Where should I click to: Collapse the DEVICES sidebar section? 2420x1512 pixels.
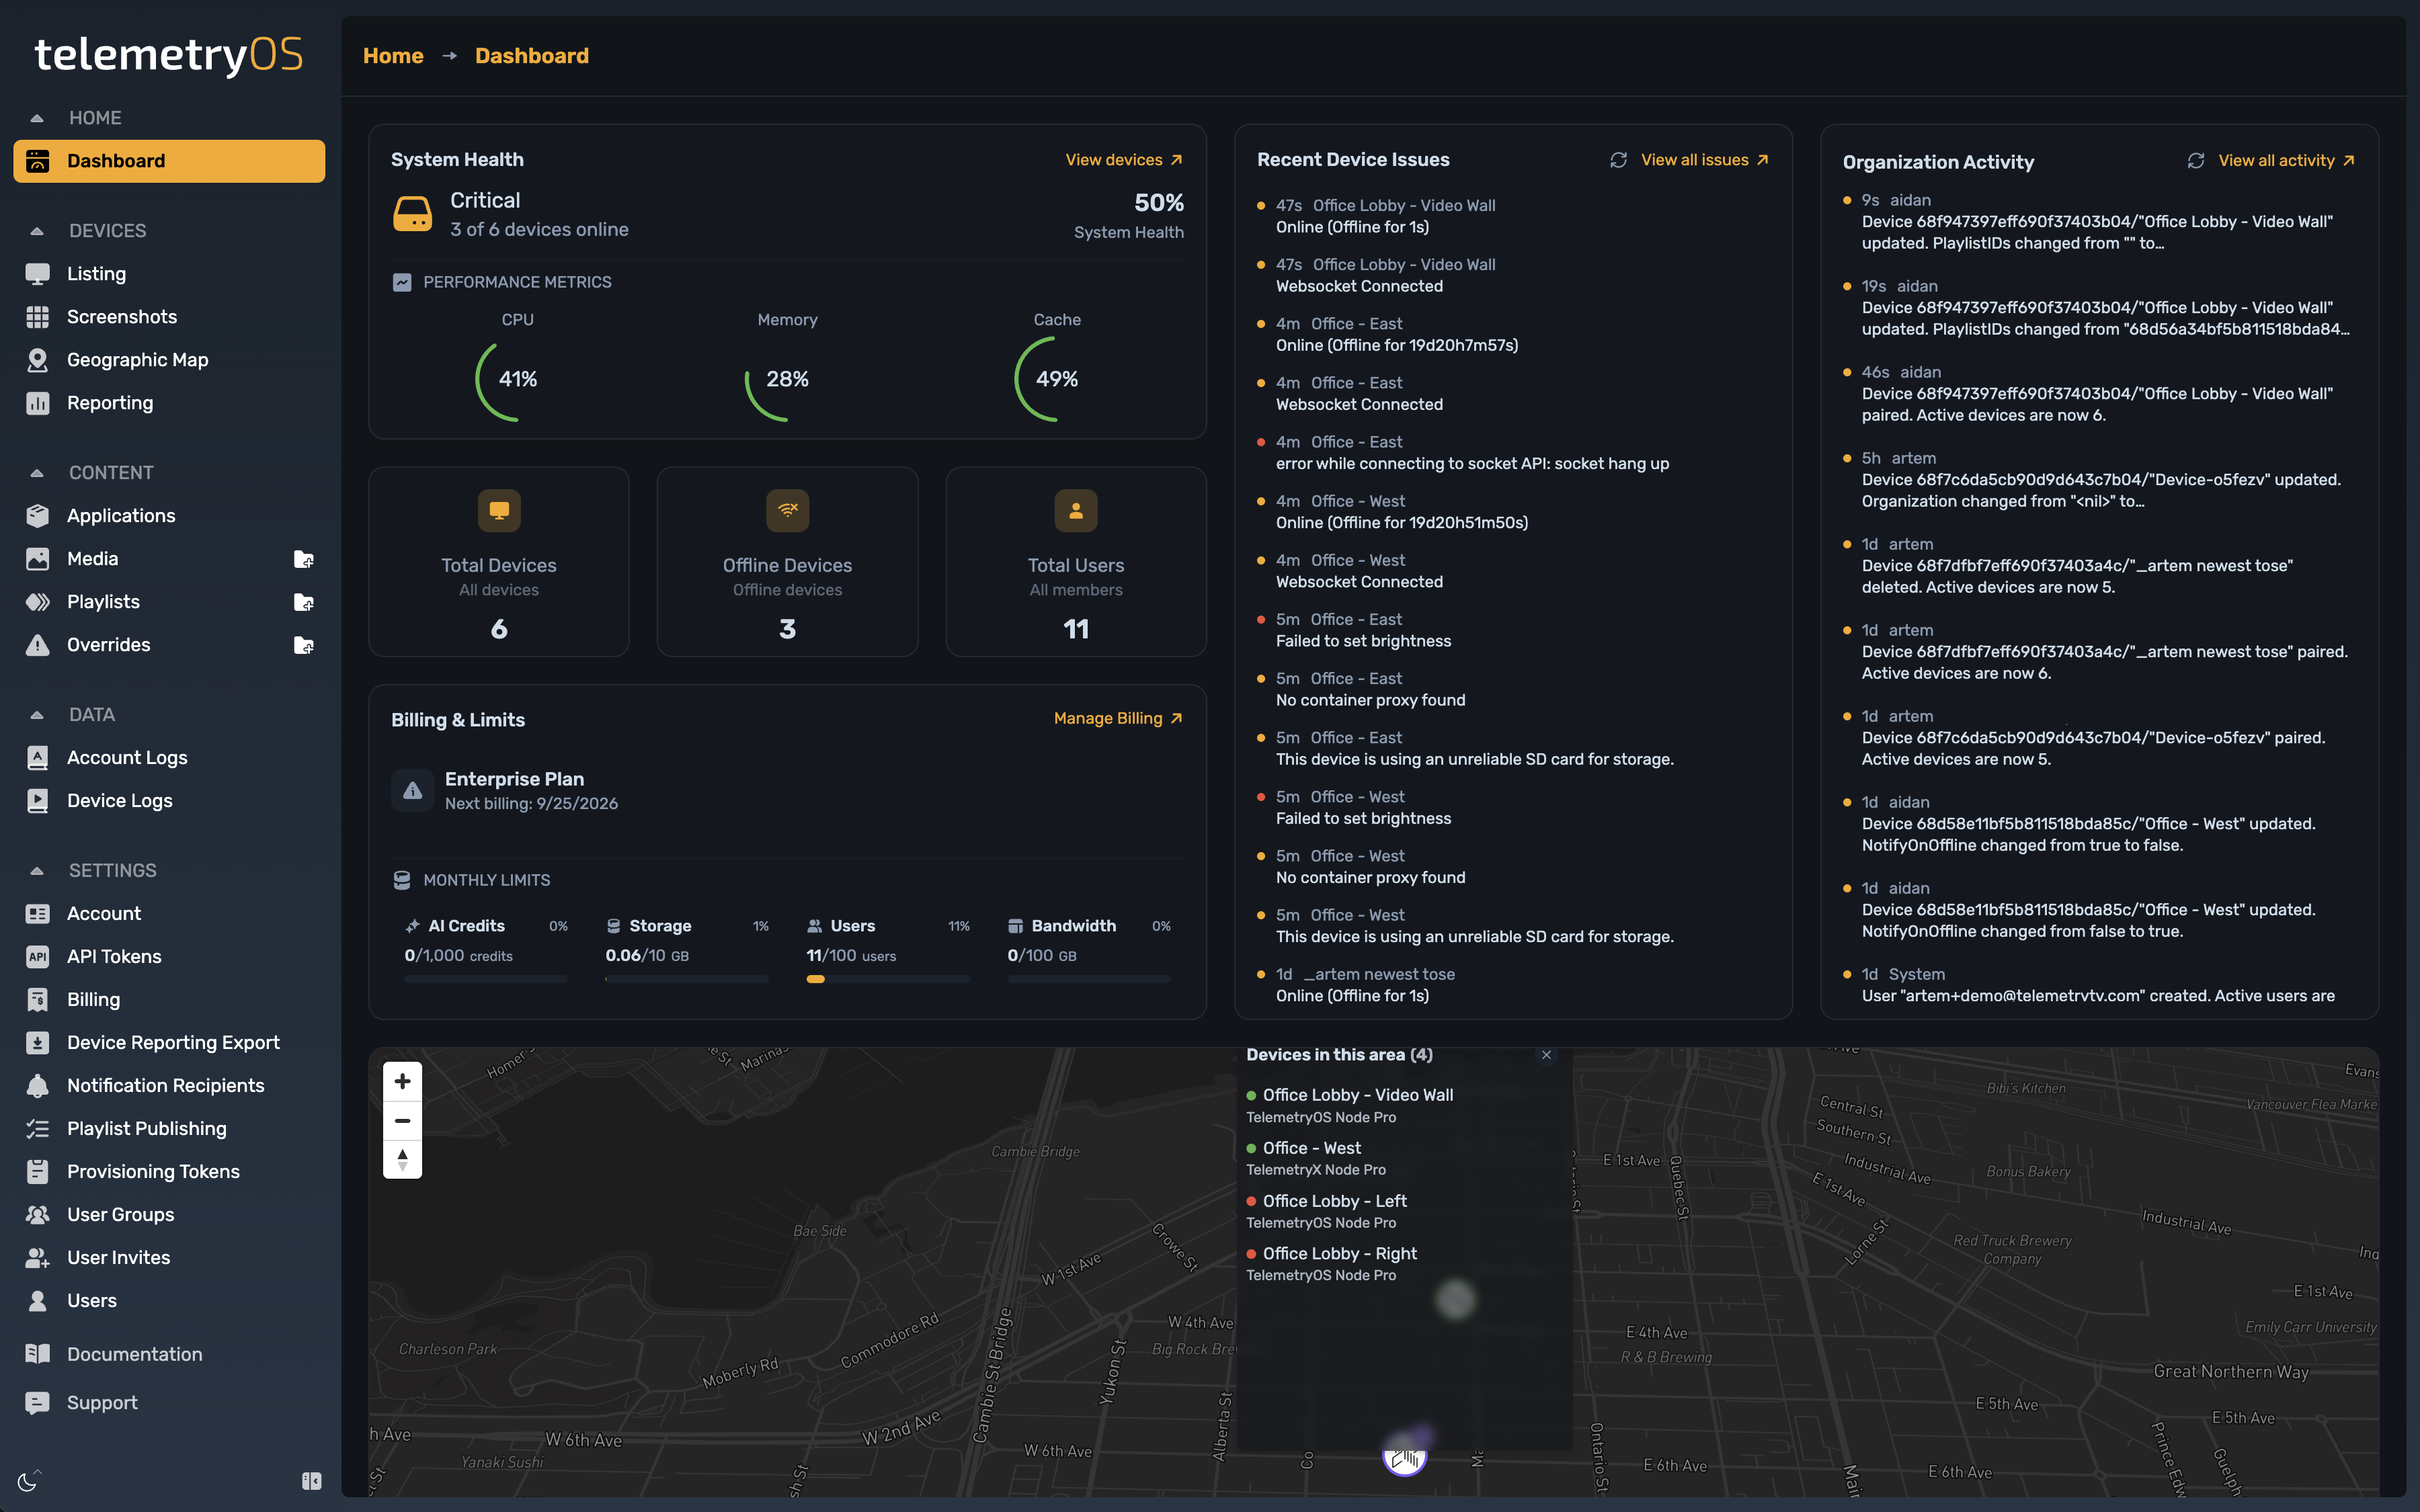tap(37, 231)
